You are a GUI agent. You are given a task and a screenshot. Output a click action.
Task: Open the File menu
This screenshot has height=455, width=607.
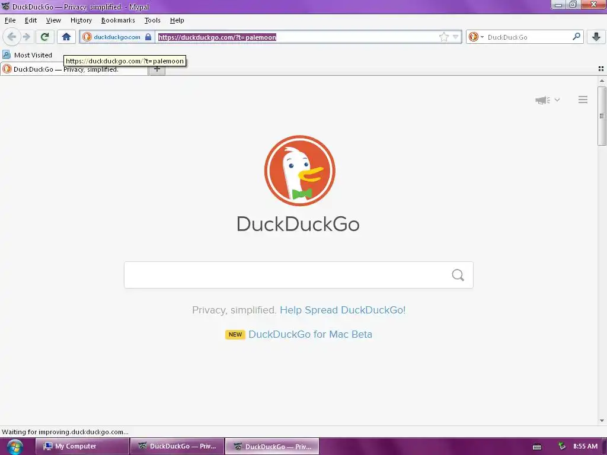(x=10, y=20)
